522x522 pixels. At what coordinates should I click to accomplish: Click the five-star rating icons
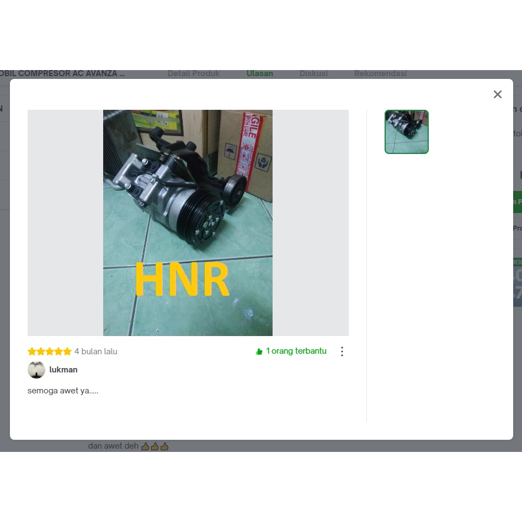[x=50, y=351]
